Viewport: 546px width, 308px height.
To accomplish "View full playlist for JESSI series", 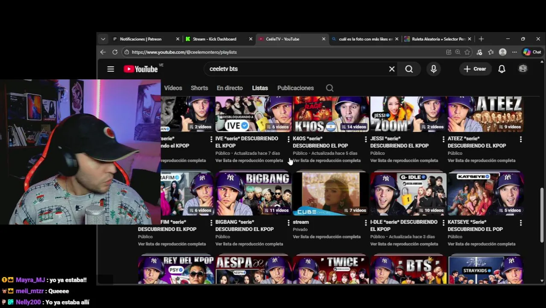I will click(x=404, y=161).
